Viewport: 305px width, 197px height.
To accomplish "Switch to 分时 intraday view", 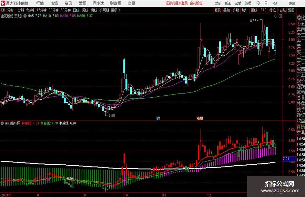I will pos(10,10).
